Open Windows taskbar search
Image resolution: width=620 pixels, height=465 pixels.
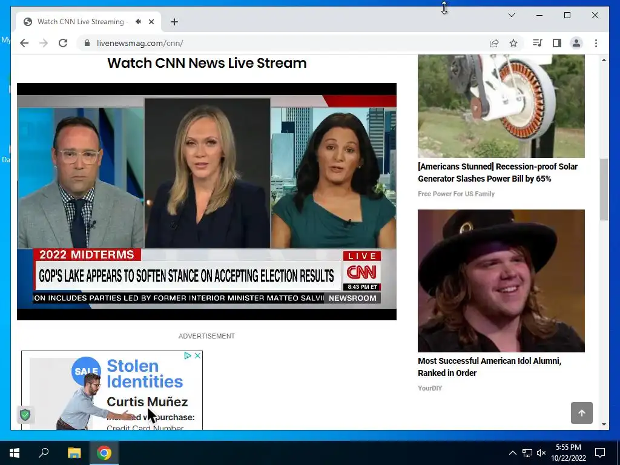pos(44,453)
